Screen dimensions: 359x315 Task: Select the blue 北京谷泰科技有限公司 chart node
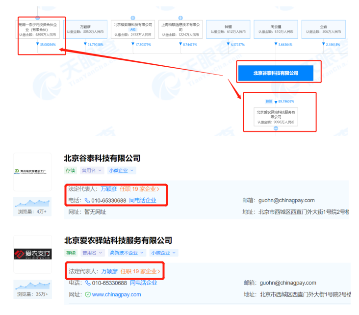coord(275,73)
